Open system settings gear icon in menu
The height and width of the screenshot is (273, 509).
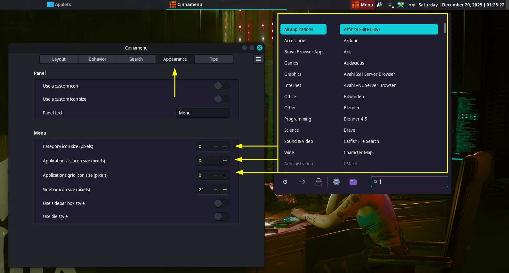[336, 182]
